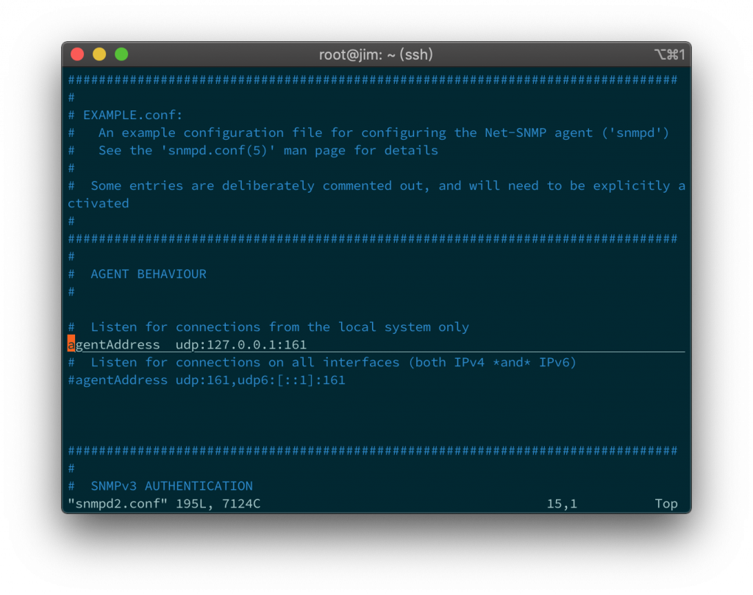Close the root@jim ssh terminal window
Viewport: 753px width, 595px height.
click(x=77, y=54)
